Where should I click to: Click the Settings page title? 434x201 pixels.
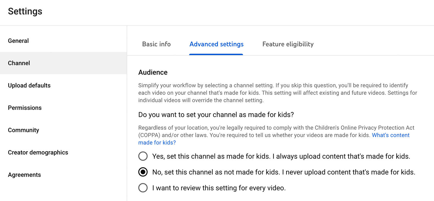[25, 11]
